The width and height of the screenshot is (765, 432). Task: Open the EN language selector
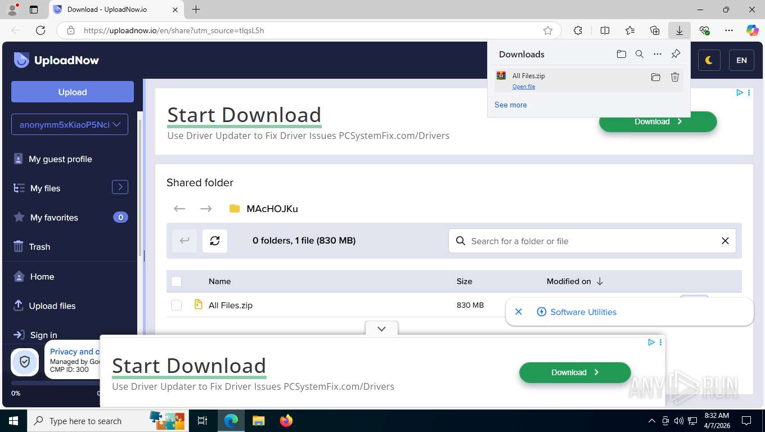click(741, 60)
